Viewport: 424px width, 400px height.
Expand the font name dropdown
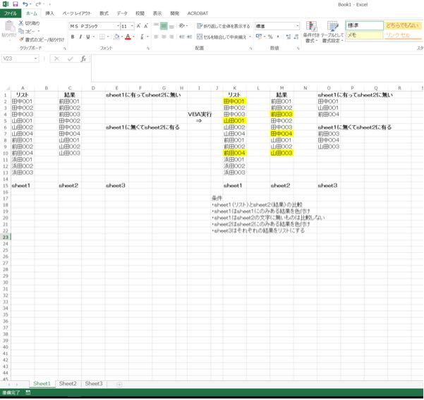click(x=118, y=26)
